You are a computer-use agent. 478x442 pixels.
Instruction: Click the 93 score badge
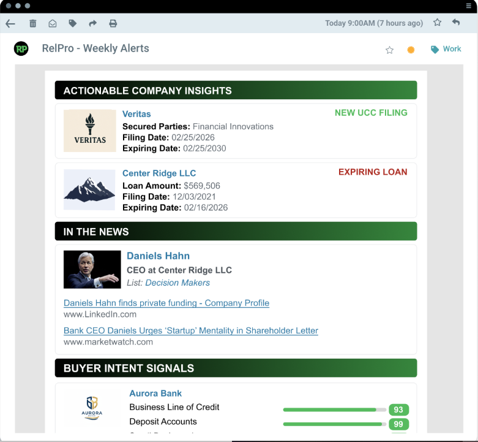click(398, 410)
